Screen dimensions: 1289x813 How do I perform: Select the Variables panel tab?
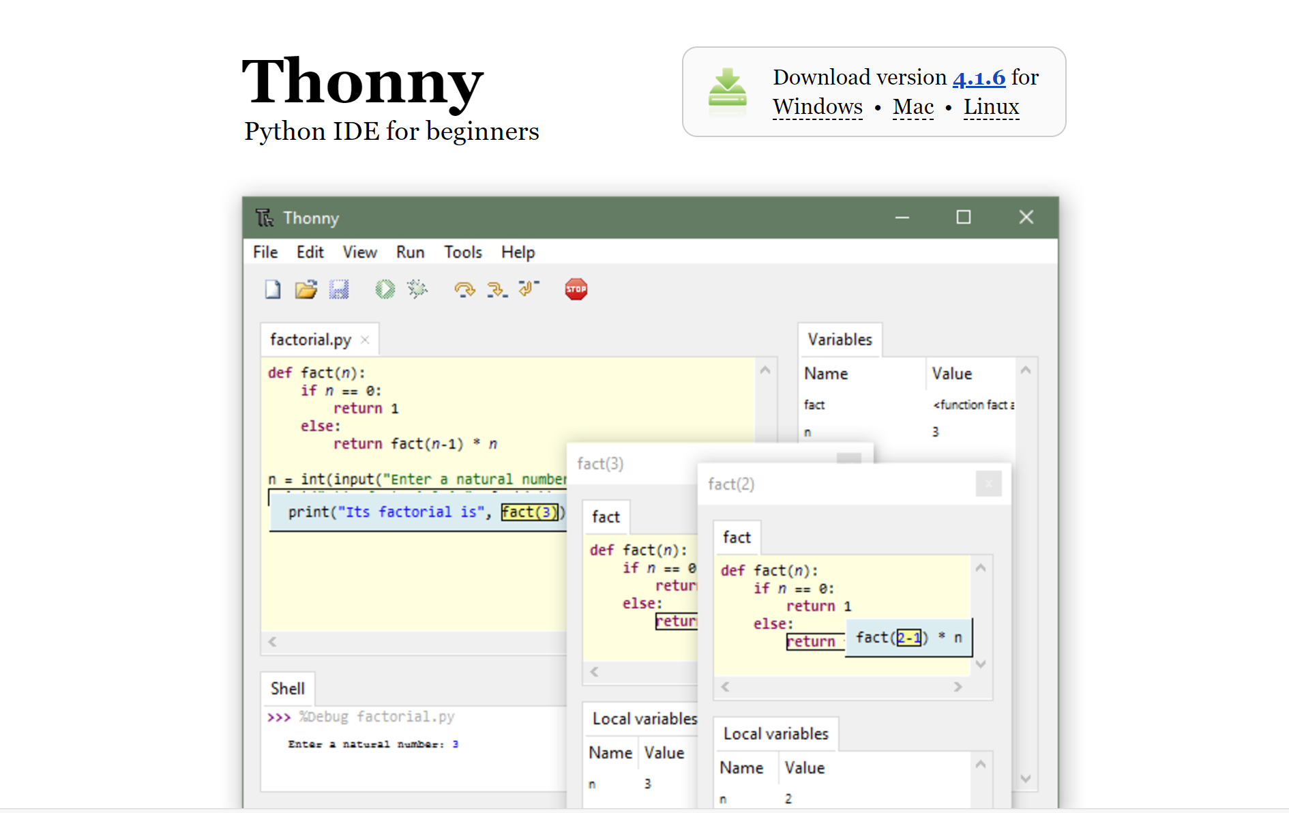tap(840, 340)
